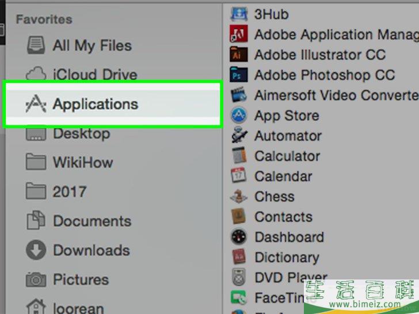419x314 pixels.
Task: Click the Downloads arrow icon
Action: pyautogui.click(x=36, y=250)
